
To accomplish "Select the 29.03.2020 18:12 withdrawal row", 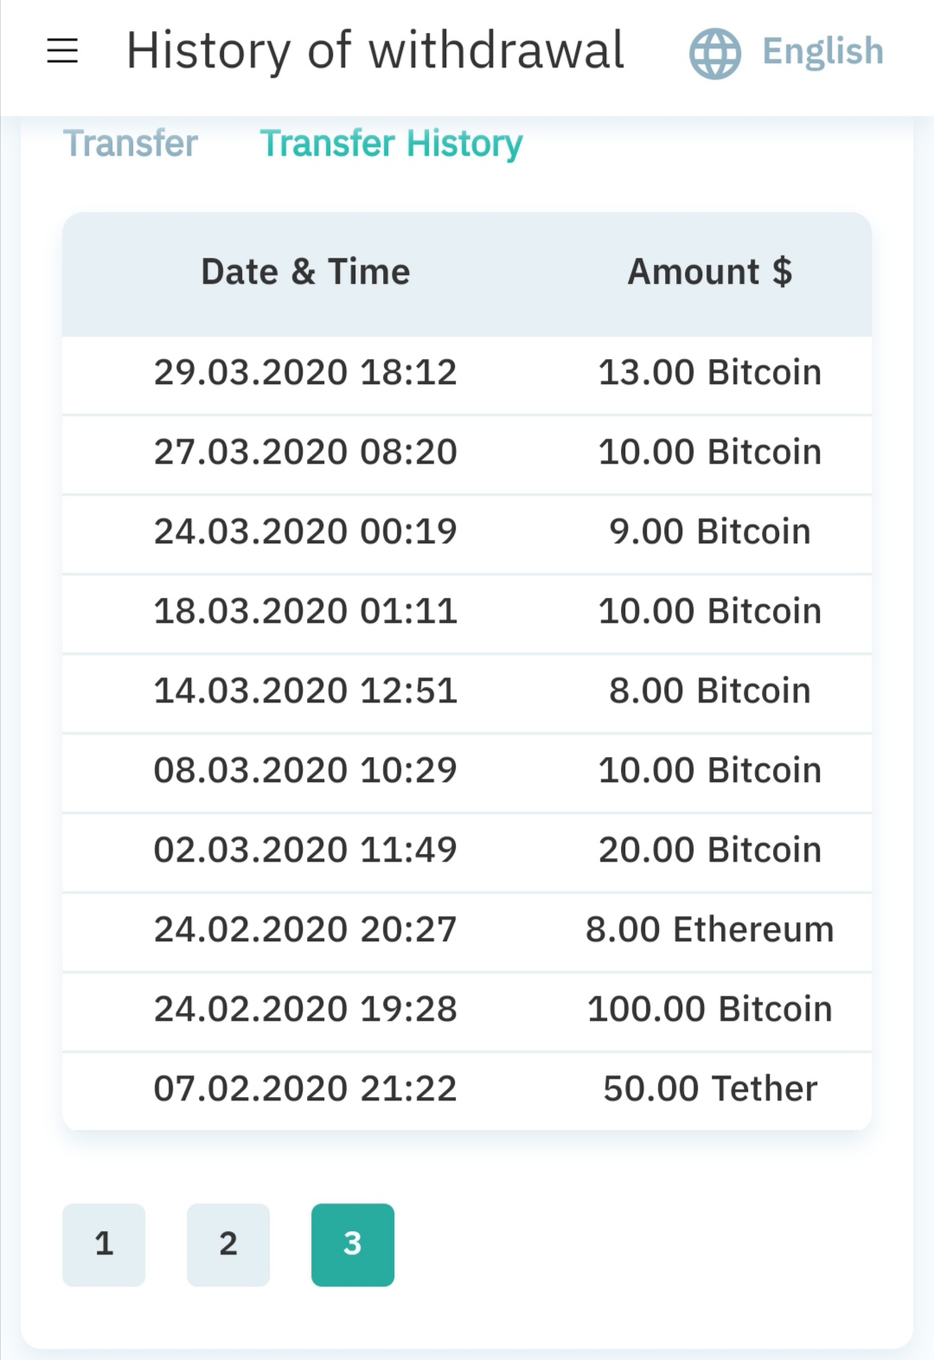I will 305,373.
